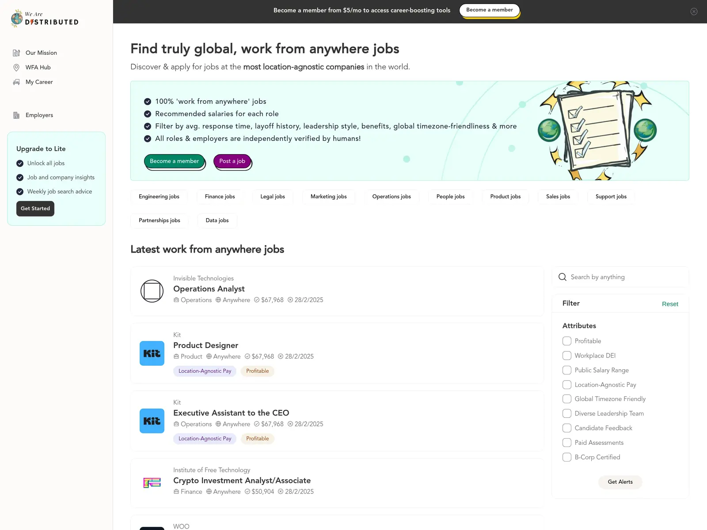Click the briefcase icon on Operations Analyst row
The width and height of the screenshot is (707, 530).
(176, 300)
